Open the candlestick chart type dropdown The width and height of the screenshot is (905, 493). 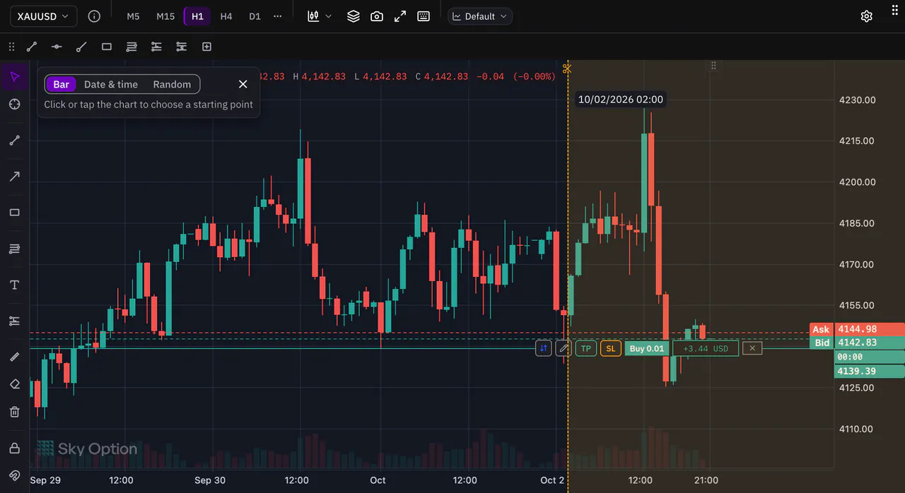pyautogui.click(x=320, y=16)
